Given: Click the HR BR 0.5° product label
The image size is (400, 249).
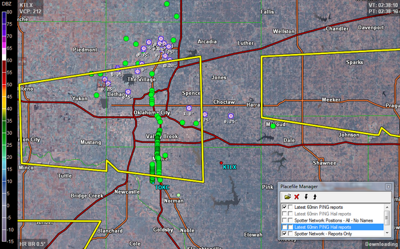Looking at the screenshot, I should (32, 244).
